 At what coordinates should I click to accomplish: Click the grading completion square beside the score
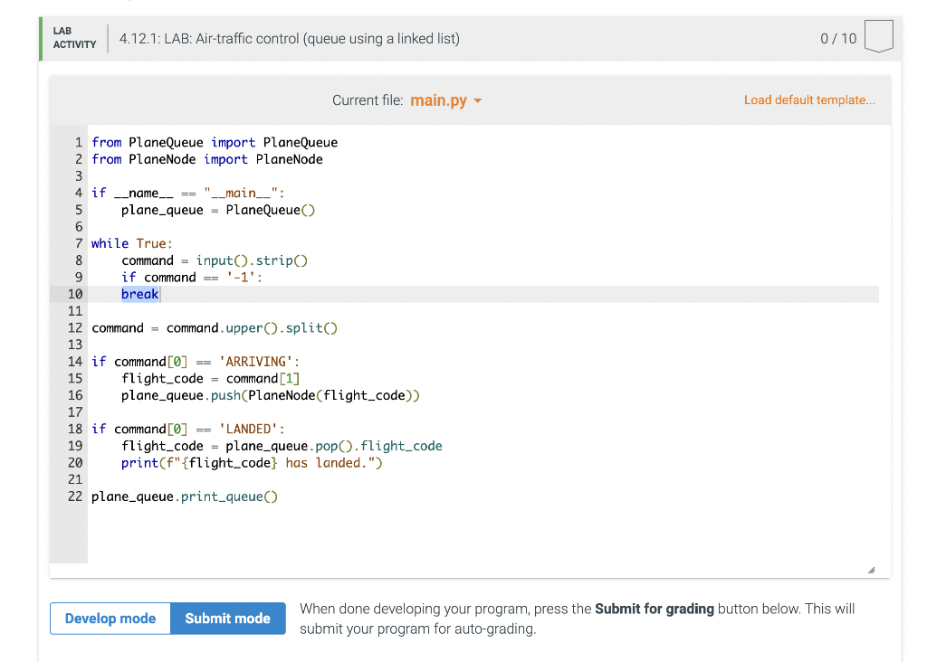point(878,38)
